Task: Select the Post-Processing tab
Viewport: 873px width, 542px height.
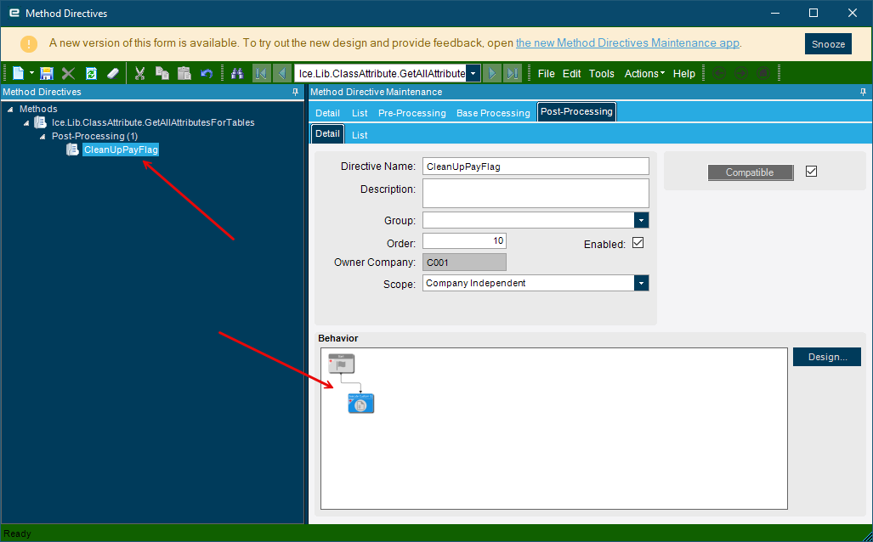Action: (576, 112)
